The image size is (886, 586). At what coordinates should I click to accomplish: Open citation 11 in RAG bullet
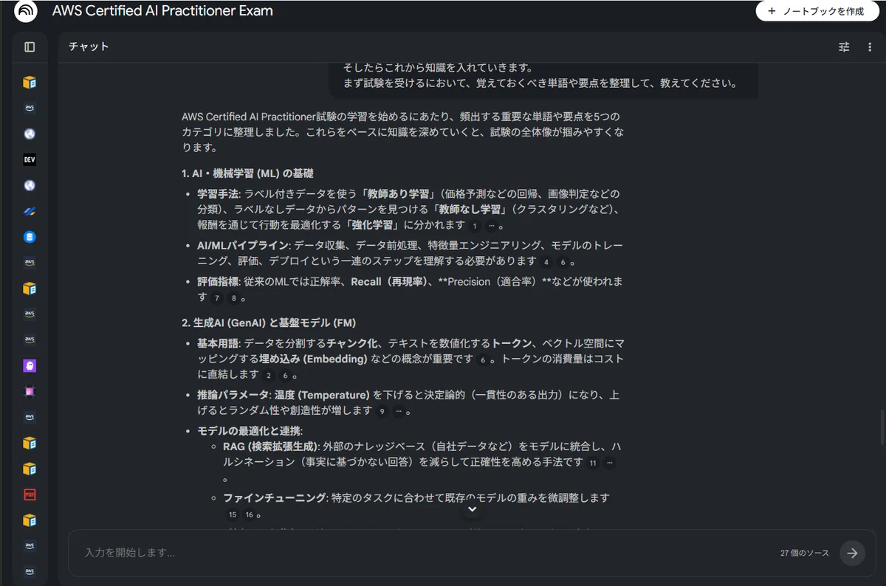click(592, 463)
